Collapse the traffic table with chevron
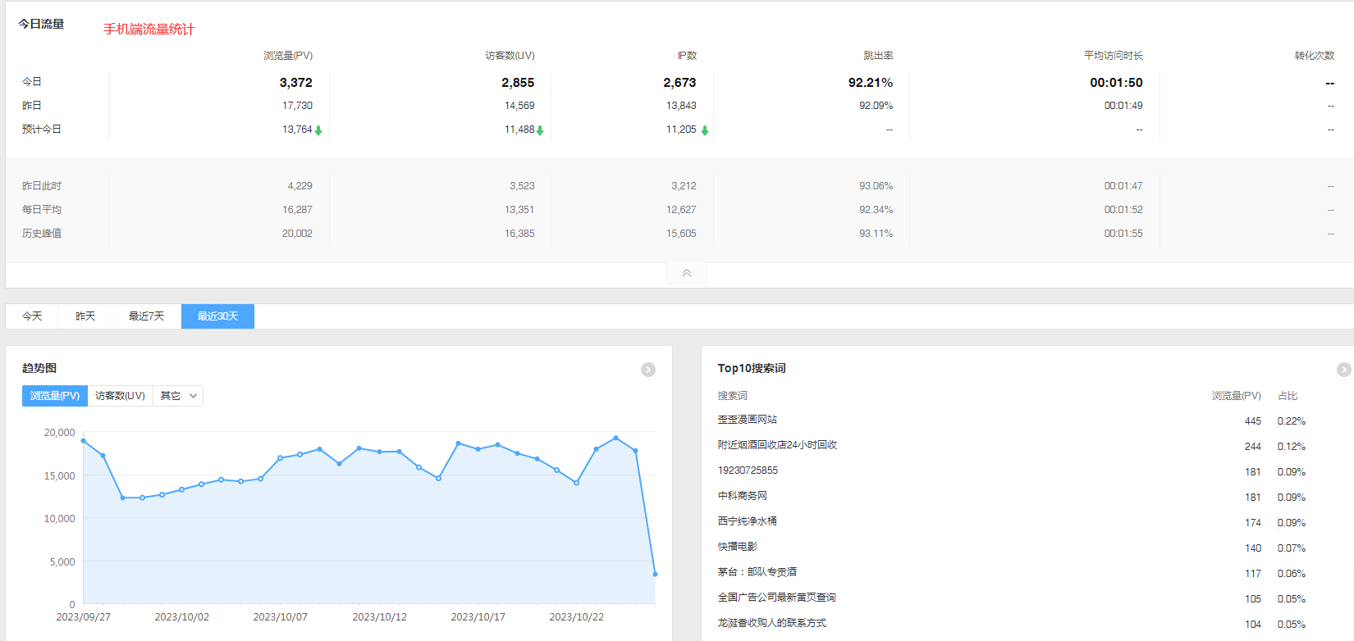Viewport: 1354px width, 641px height. tap(687, 273)
